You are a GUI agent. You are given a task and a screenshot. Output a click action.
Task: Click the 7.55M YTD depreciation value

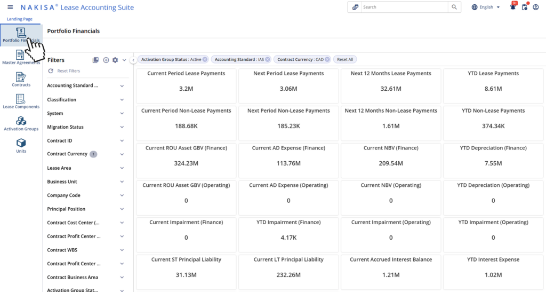pos(493,163)
